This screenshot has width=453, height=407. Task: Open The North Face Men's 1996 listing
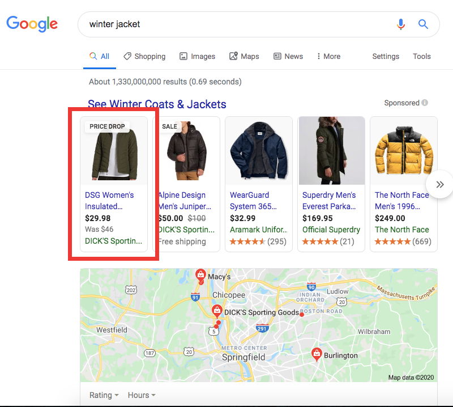(x=402, y=201)
